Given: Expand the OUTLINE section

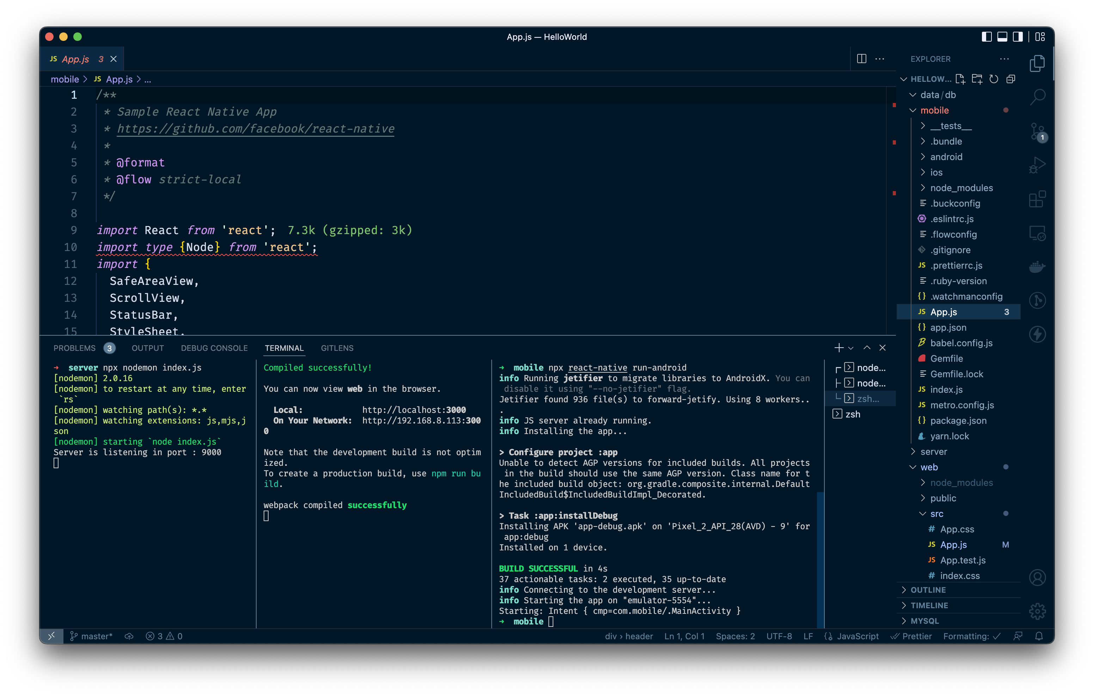Looking at the screenshot, I should tap(928, 590).
